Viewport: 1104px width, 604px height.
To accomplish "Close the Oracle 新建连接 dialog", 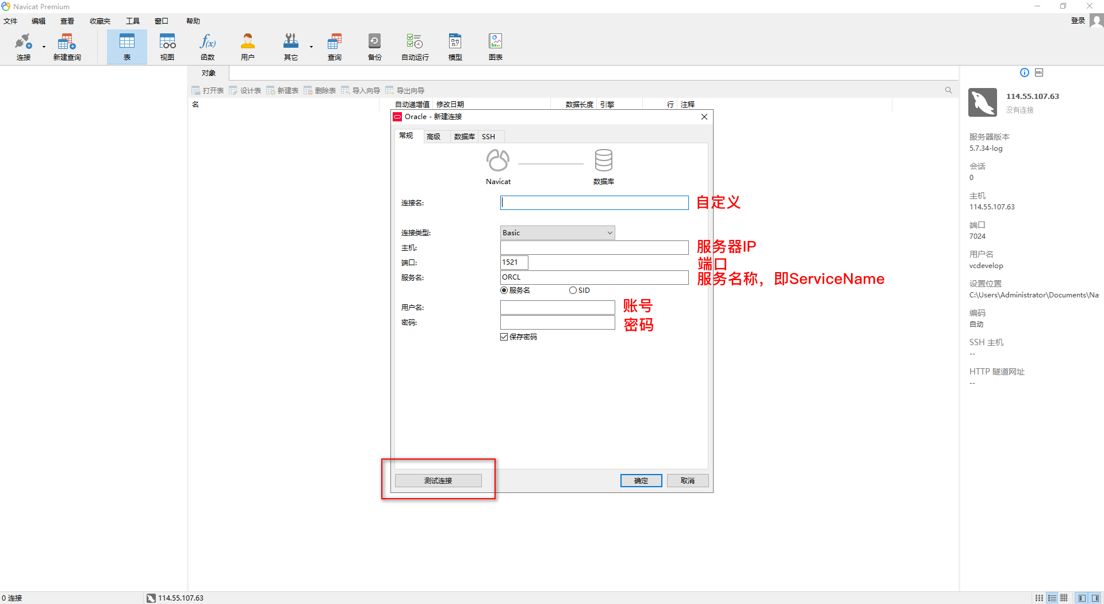I will pyautogui.click(x=704, y=117).
